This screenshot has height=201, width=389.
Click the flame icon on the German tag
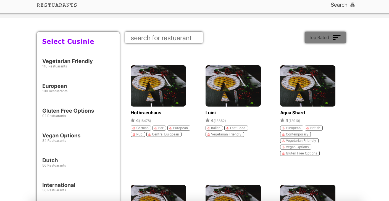[x=134, y=128]
